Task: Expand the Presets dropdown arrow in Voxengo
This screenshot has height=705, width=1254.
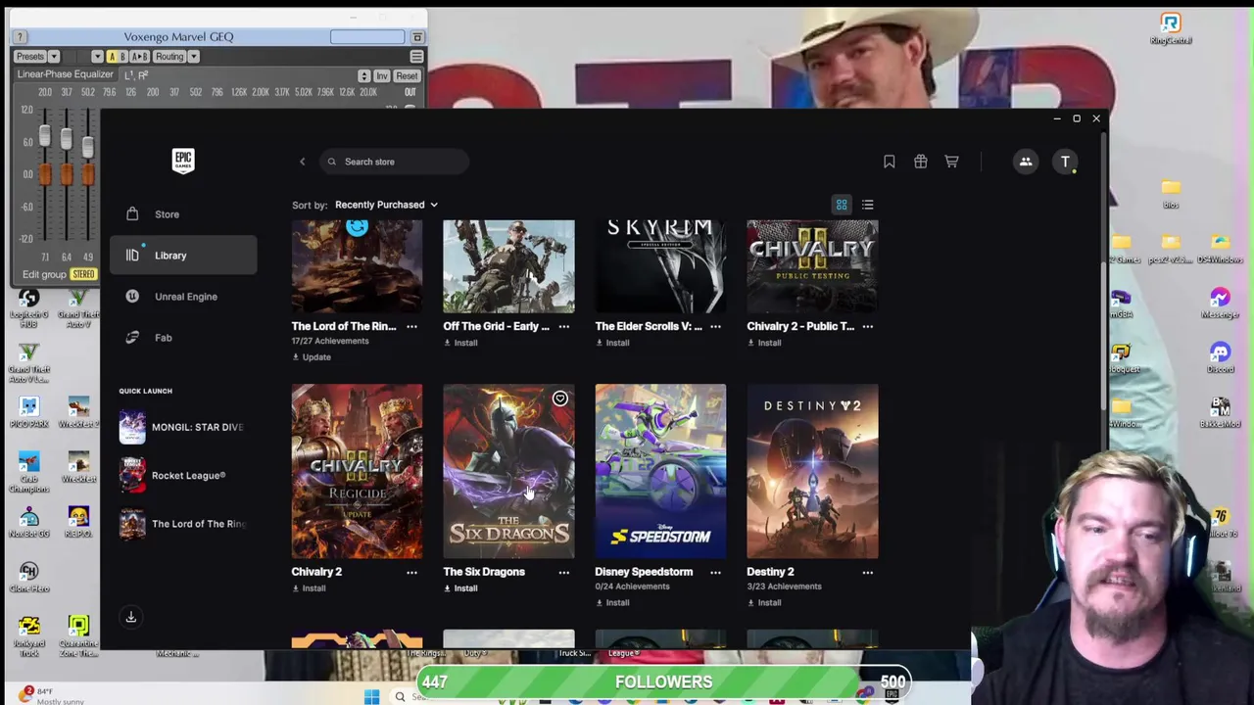Action: pyautogui.click(x=54, y=57)
